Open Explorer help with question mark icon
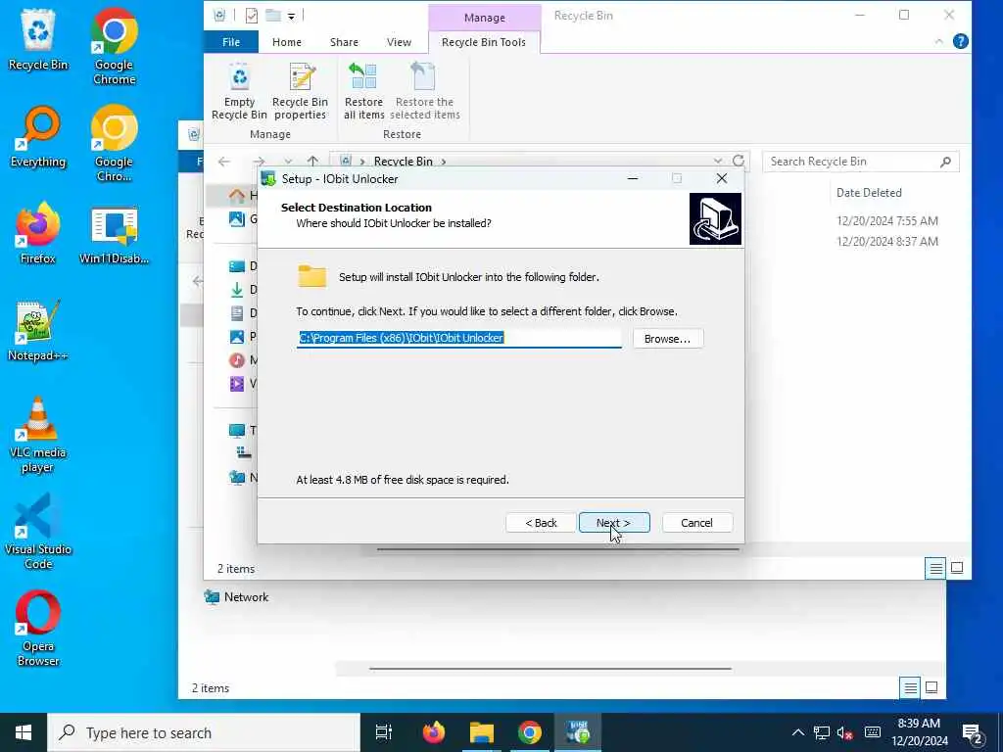Image resolution: width=1003 pixels, height=752 pixels. (x=960, y=41)
